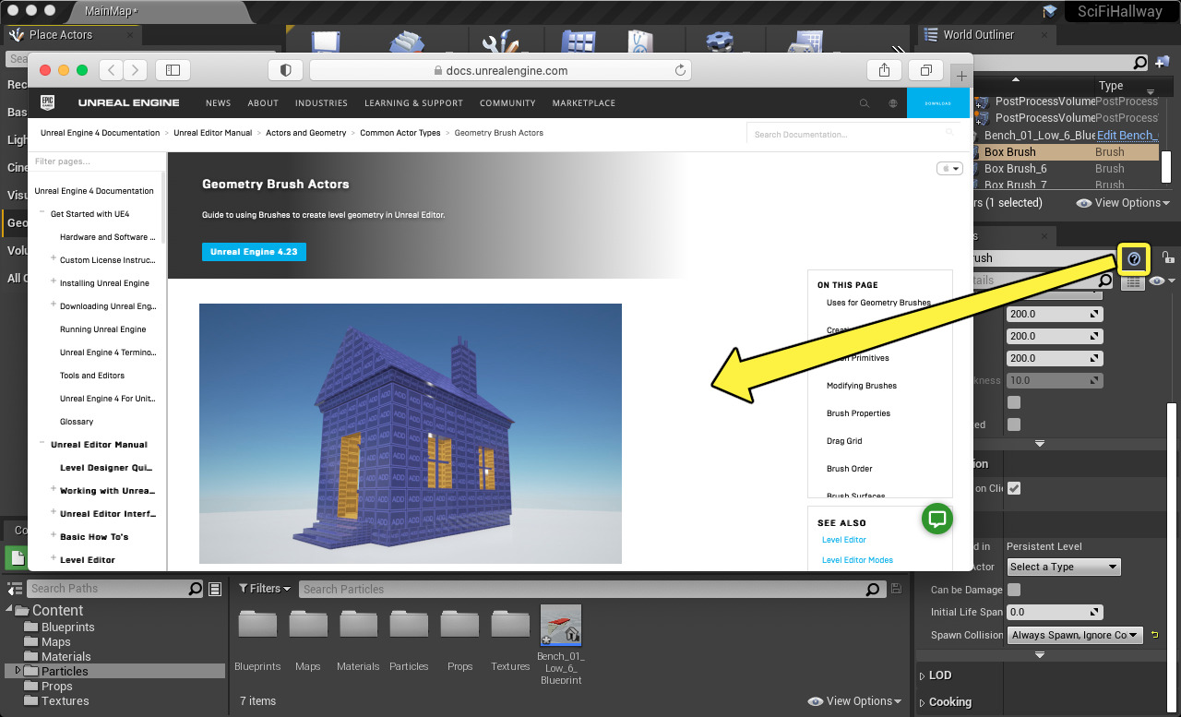
Task: Click the Unreal Engine 4.23 version button
Action: 254,252
